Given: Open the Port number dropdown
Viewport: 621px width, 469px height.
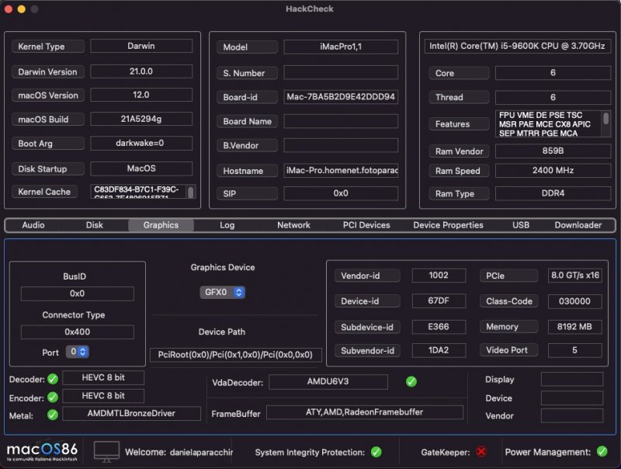Looking at the screenshot, I should click(77, 352).
